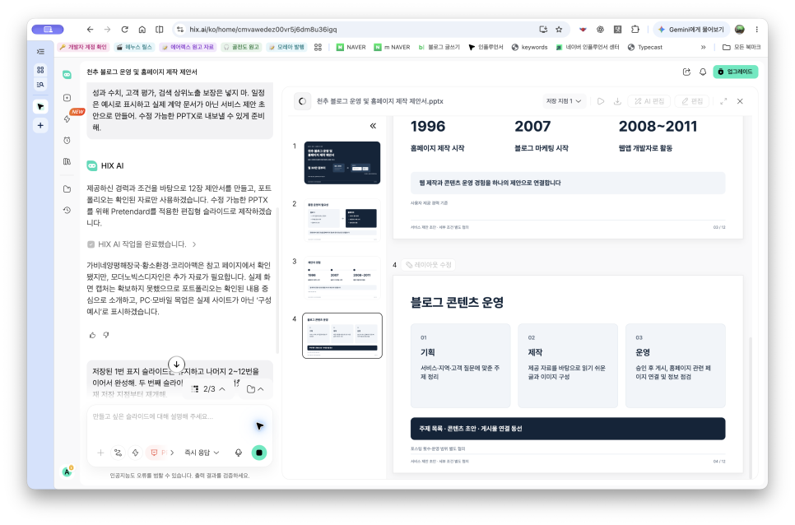
Task: Click the cursor app icon in blue strip
Action: pyautogui.click(x=40, y=106)
